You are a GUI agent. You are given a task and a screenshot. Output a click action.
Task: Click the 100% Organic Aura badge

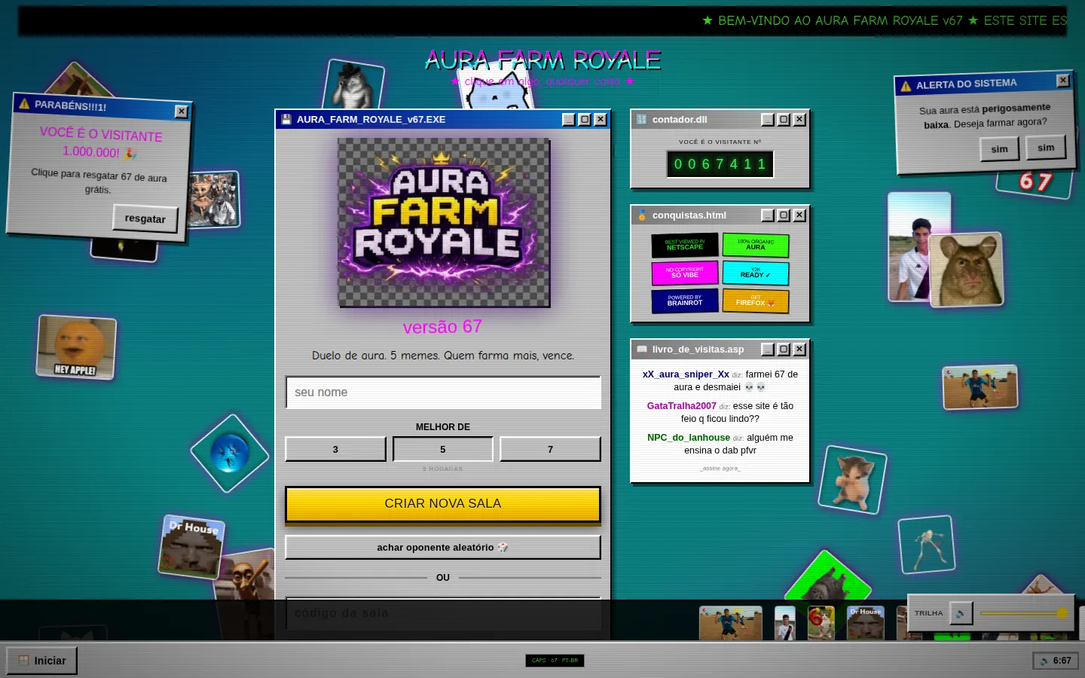point(755,245)
